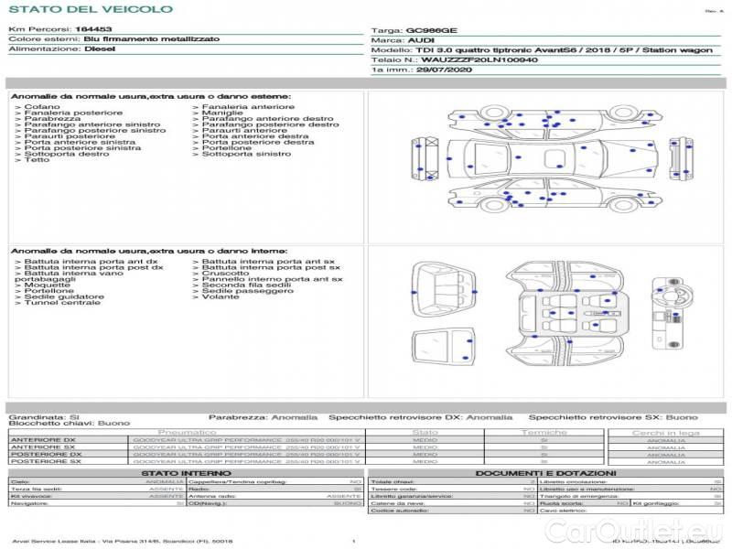
Task: Click the STATO DEL VEICOLO title
Action: [91, 9]
